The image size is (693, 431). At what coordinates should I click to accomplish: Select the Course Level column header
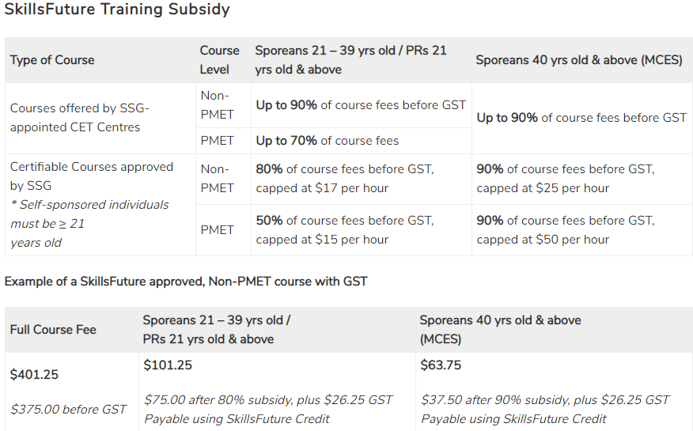219,60
